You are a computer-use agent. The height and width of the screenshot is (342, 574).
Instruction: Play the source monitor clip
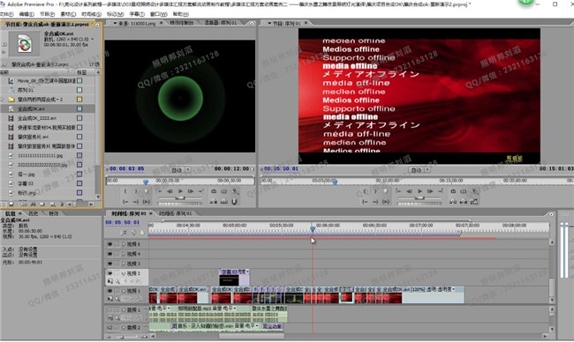[x=180, y=191]
